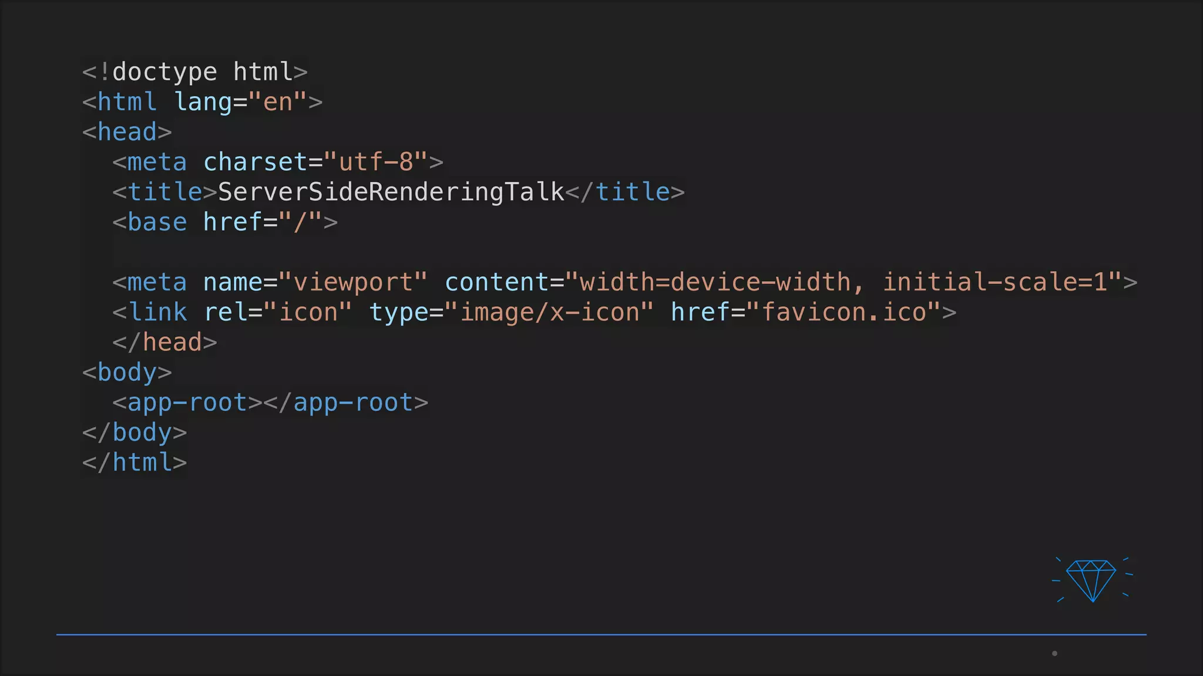Click the closing html tag
Image resolution: width=1203 pixels, height=676 pixels.
(x=135, y=463)
